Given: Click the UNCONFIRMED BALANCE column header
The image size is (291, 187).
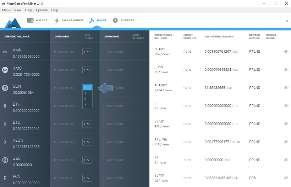Looking at the screenshot, I should click(219, 37).
